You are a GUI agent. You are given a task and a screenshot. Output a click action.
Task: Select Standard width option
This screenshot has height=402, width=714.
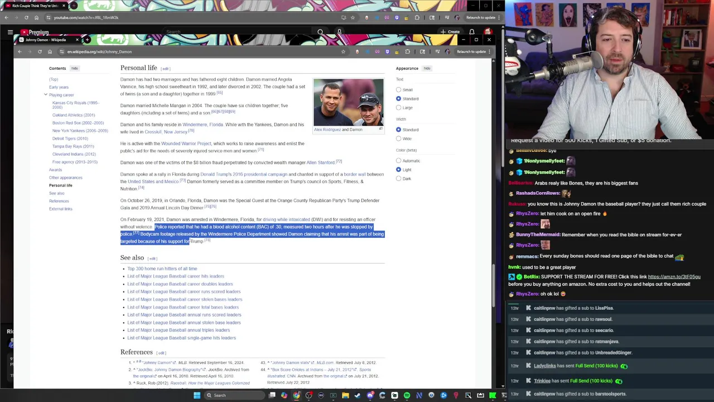398,130
